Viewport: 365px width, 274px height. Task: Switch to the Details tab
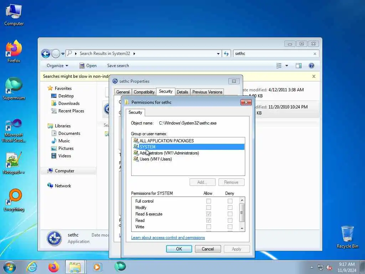click(182, 92)
